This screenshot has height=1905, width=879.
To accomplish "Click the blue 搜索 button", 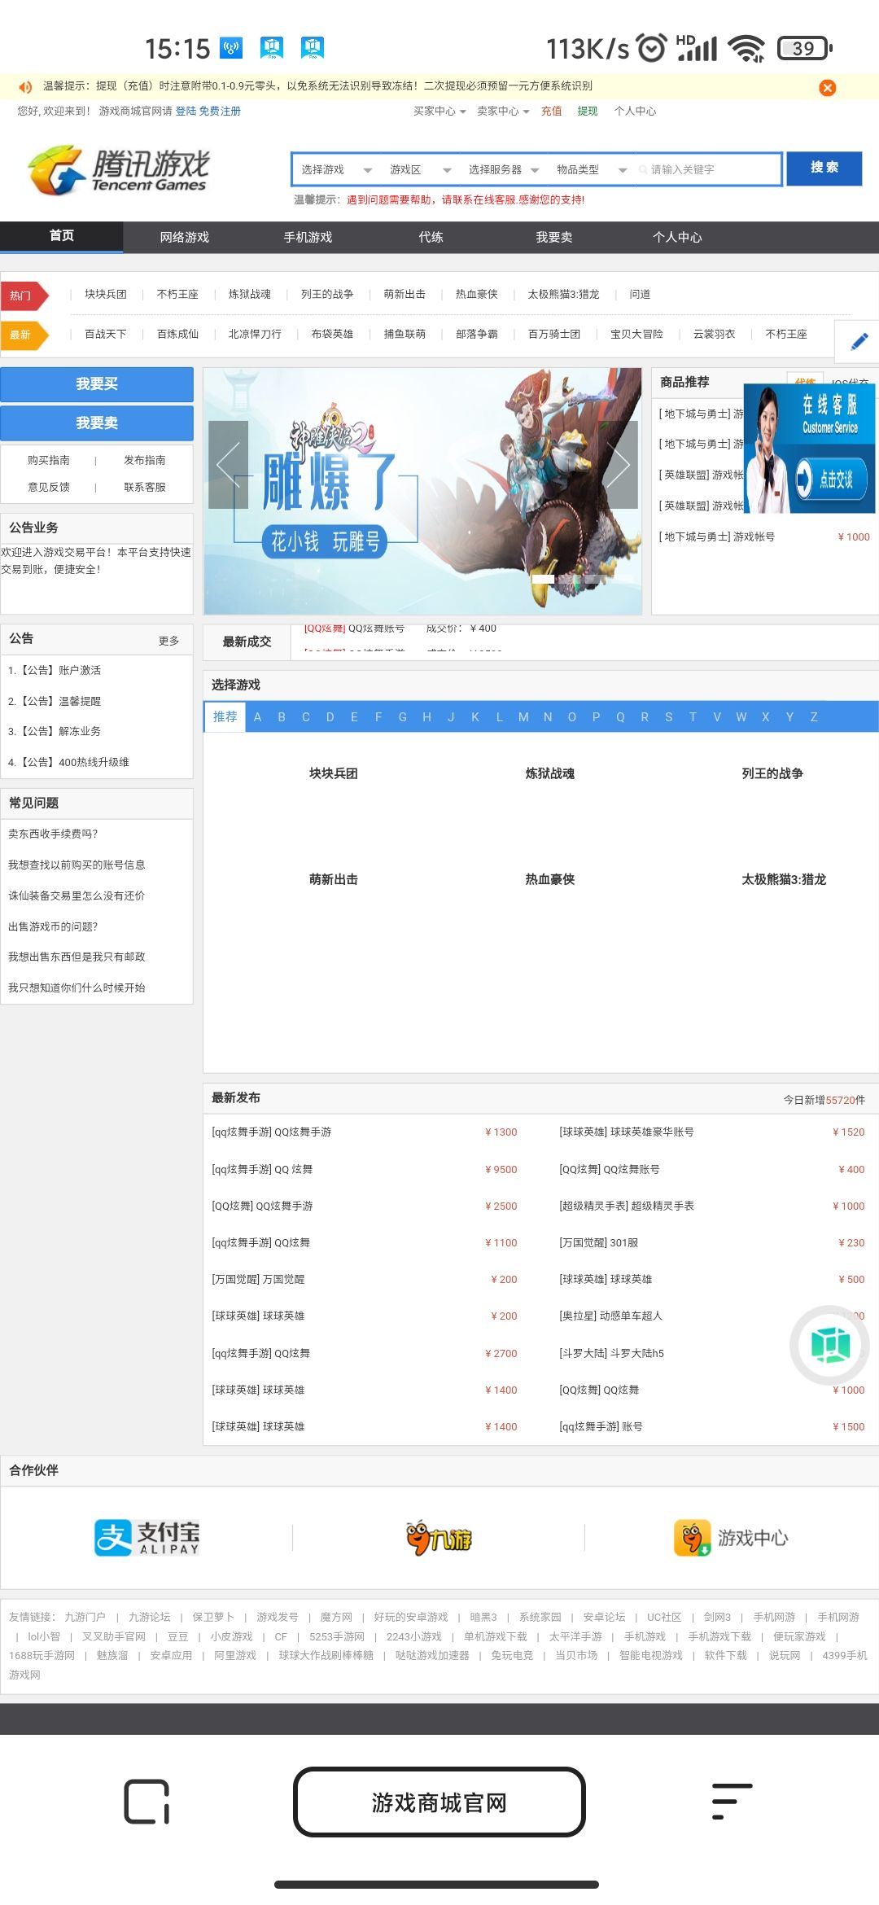I will pyautogui.click(x=824, y=169).
